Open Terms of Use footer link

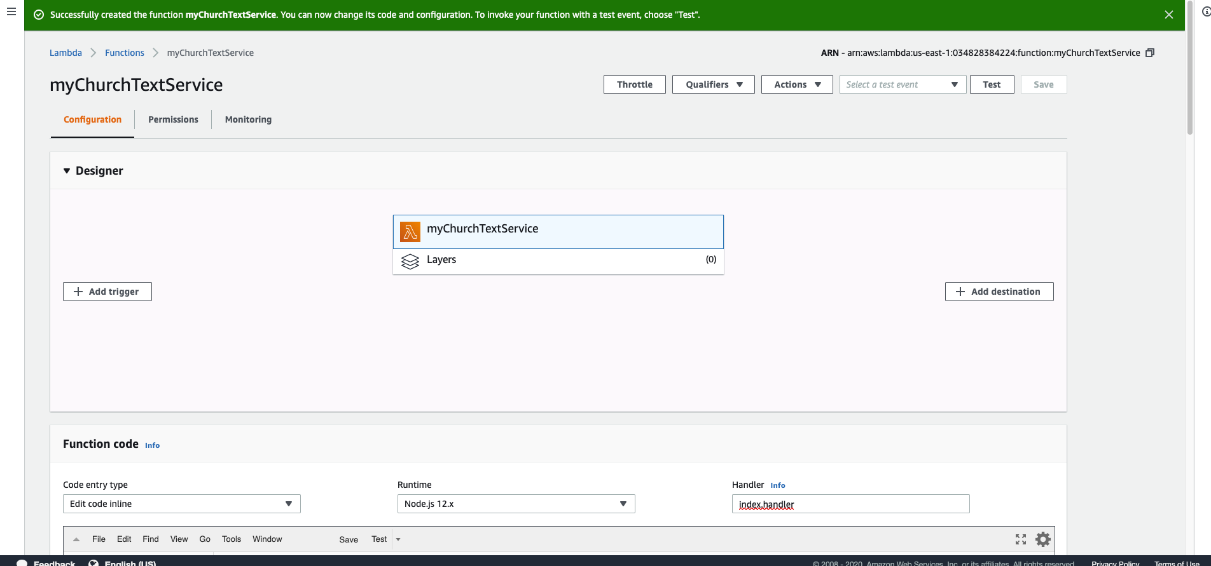(1177, 563)
